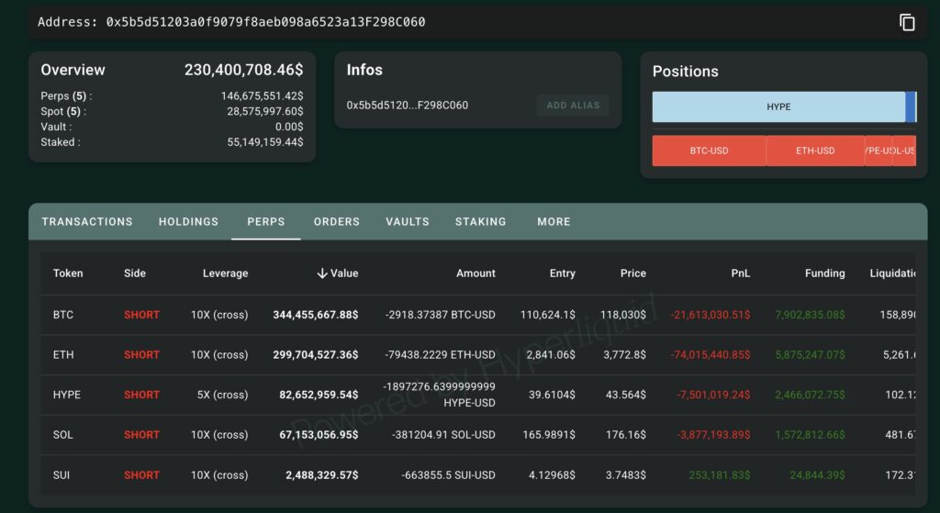Click the Entry column header

(562, 273)
